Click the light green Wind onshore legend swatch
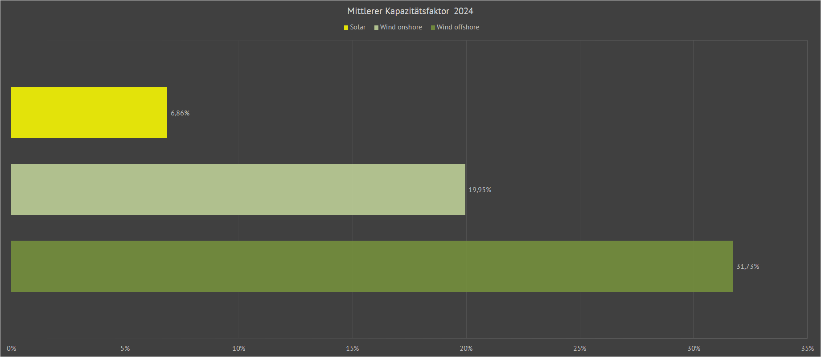The width and height of the screenshot is (821, 357). pos(376,28)
